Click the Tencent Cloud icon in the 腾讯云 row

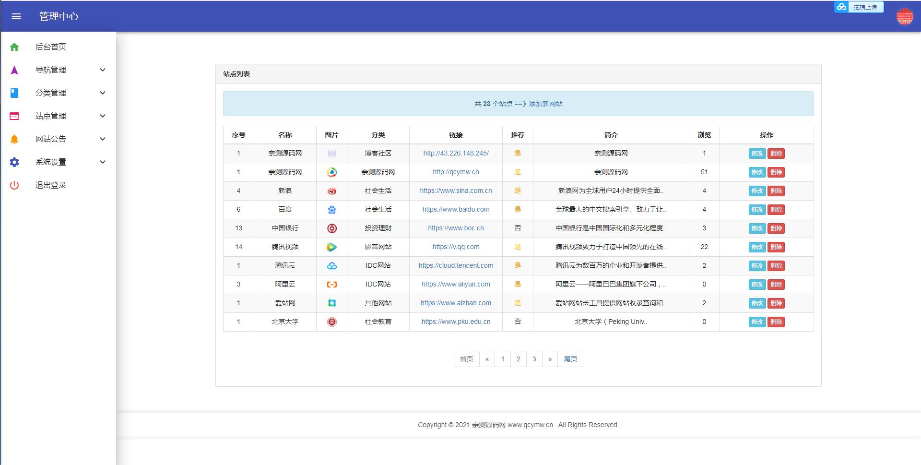tap(331, 265)
